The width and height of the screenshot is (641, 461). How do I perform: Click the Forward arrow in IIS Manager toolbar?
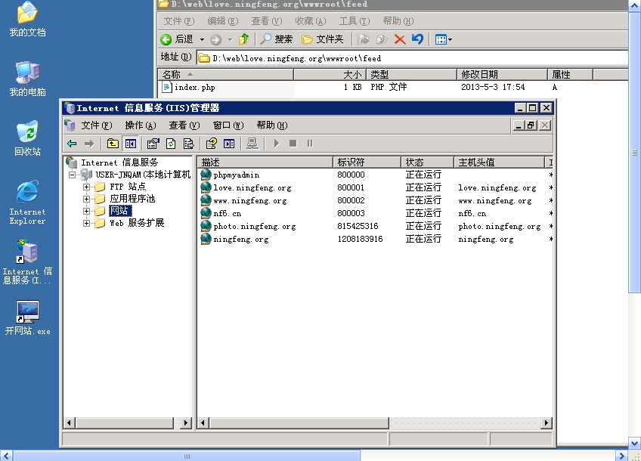coord(89,144)
